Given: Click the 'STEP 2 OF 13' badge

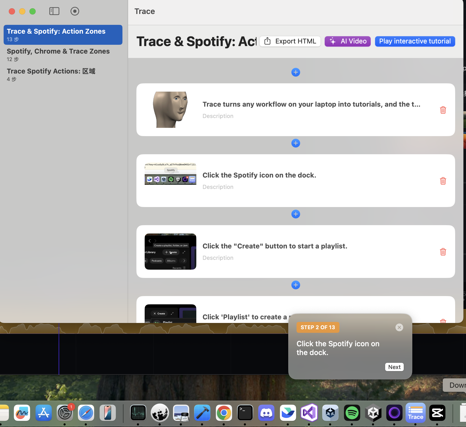Looking at the screenshot, I should [x=318, y=327].
